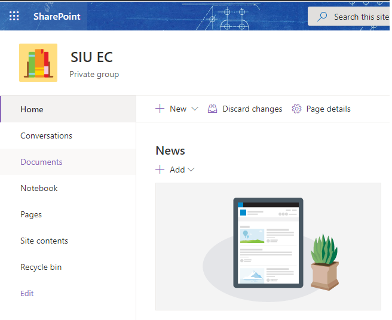Open Notebook in the left navigation
The image size is (392, 320).
[68, 188]
